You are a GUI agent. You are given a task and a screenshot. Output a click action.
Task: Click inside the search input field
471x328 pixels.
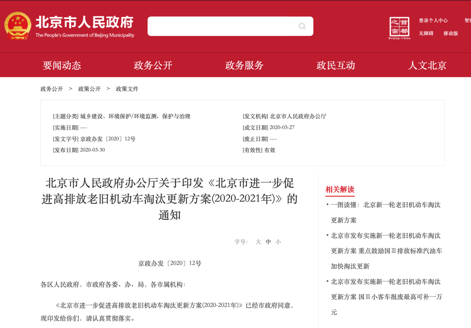tap(220, 26)
